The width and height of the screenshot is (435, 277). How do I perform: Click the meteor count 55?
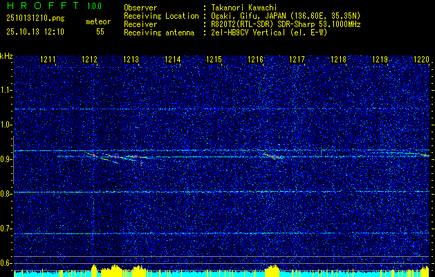pos(100,32)
